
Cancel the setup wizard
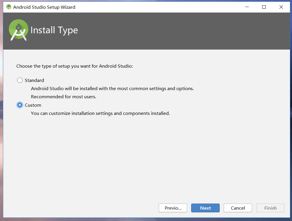click(238, 208)
